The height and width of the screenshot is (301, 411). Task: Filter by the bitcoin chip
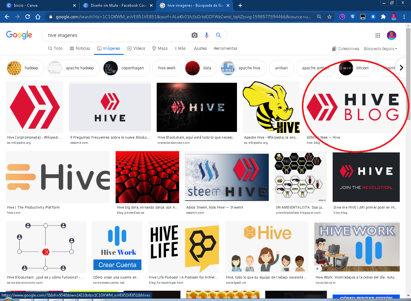(356, 68)
